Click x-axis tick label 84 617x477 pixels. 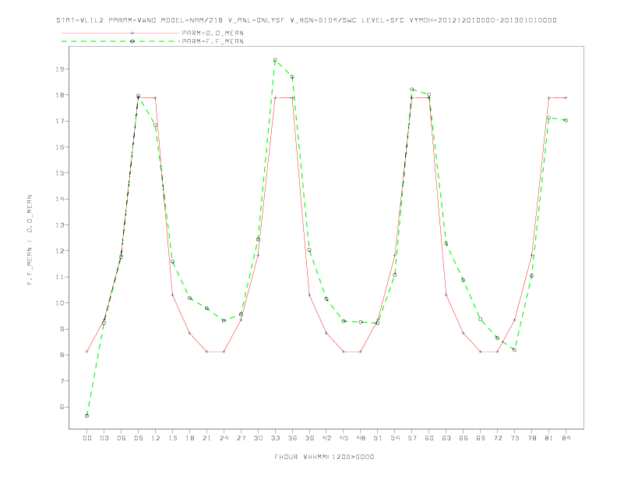click(566, 438)
